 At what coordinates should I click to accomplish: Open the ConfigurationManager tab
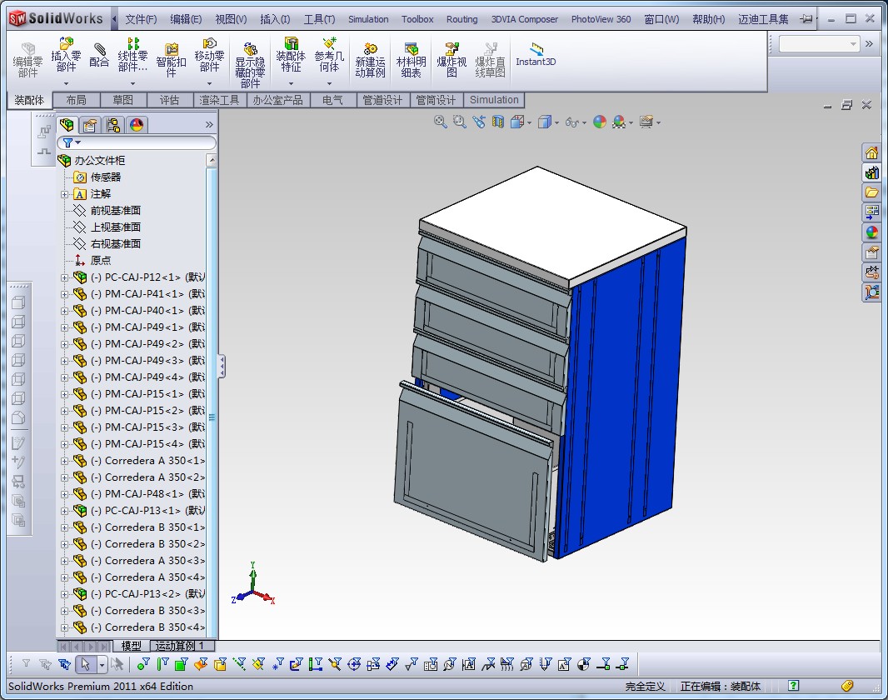tap(112, 125)
